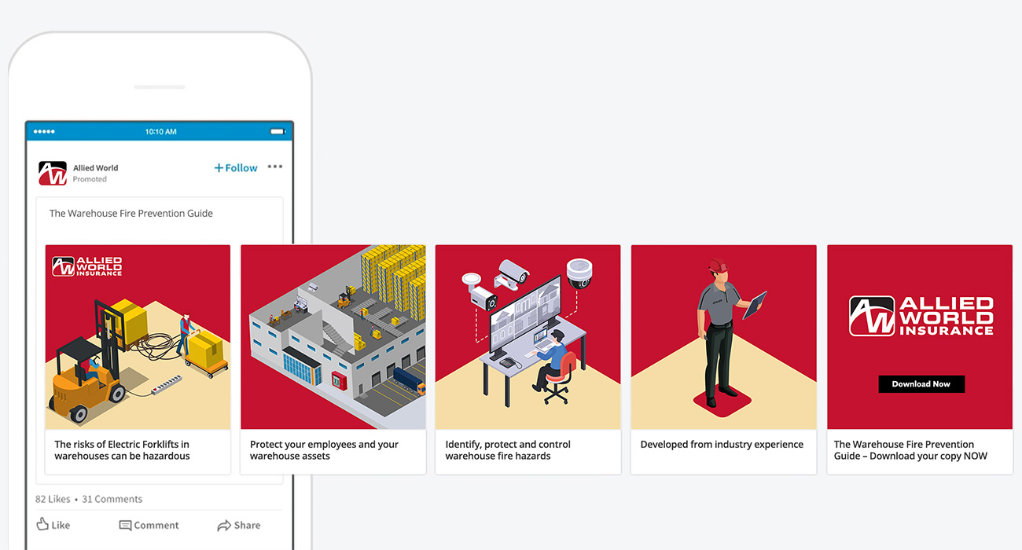This screenshot has height=550, width=1022.
Task: Select the security camera desk carousel image
Action: [x=528, y=337]
